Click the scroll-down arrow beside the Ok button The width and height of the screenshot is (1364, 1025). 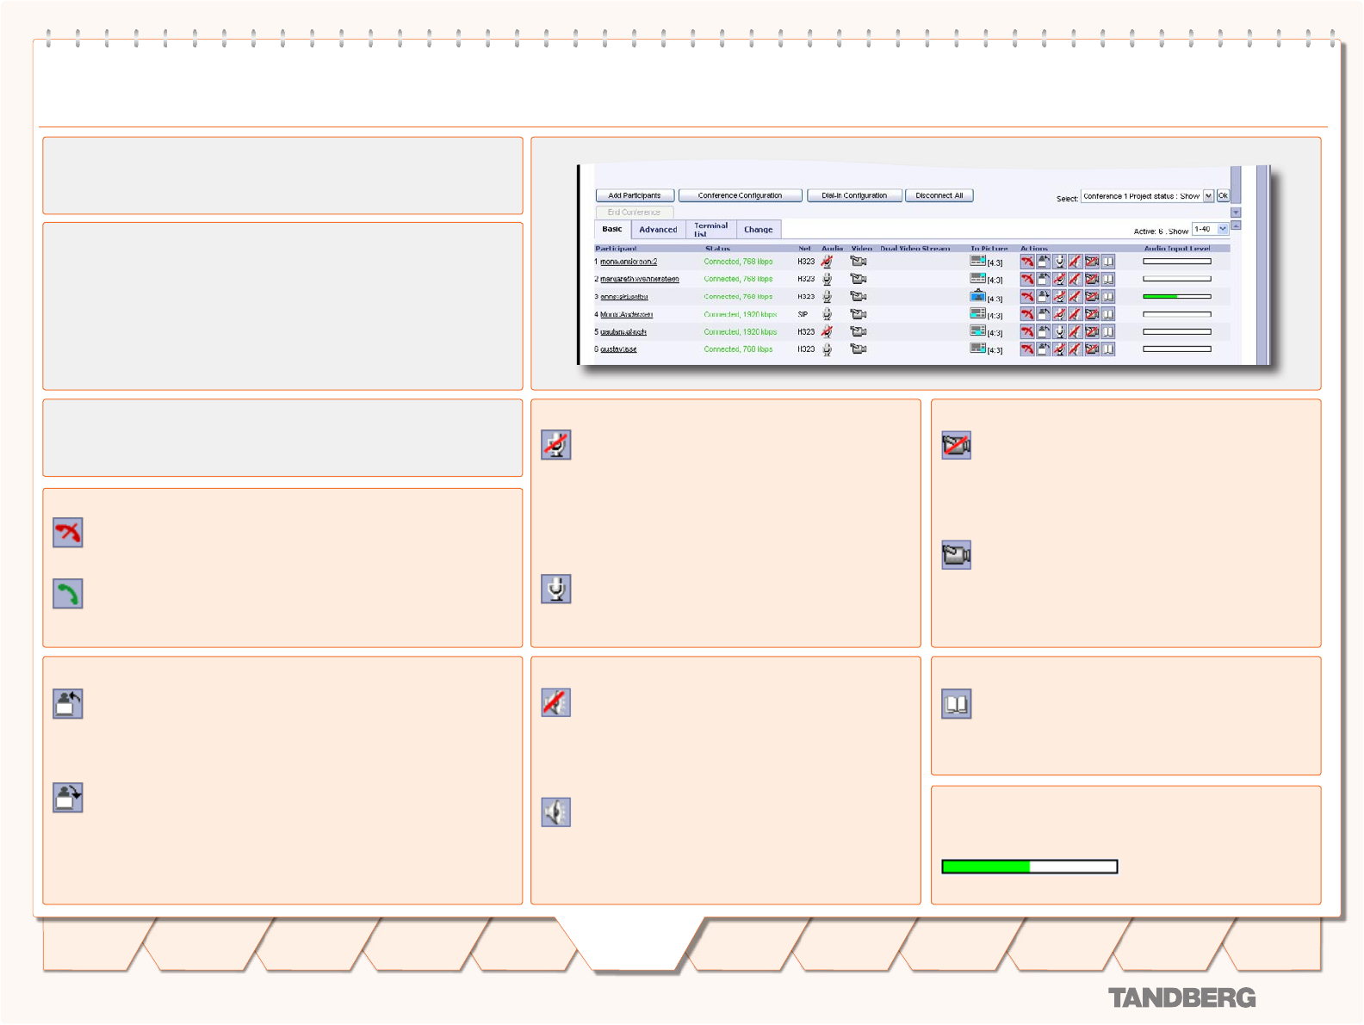tap(1236, 213)
